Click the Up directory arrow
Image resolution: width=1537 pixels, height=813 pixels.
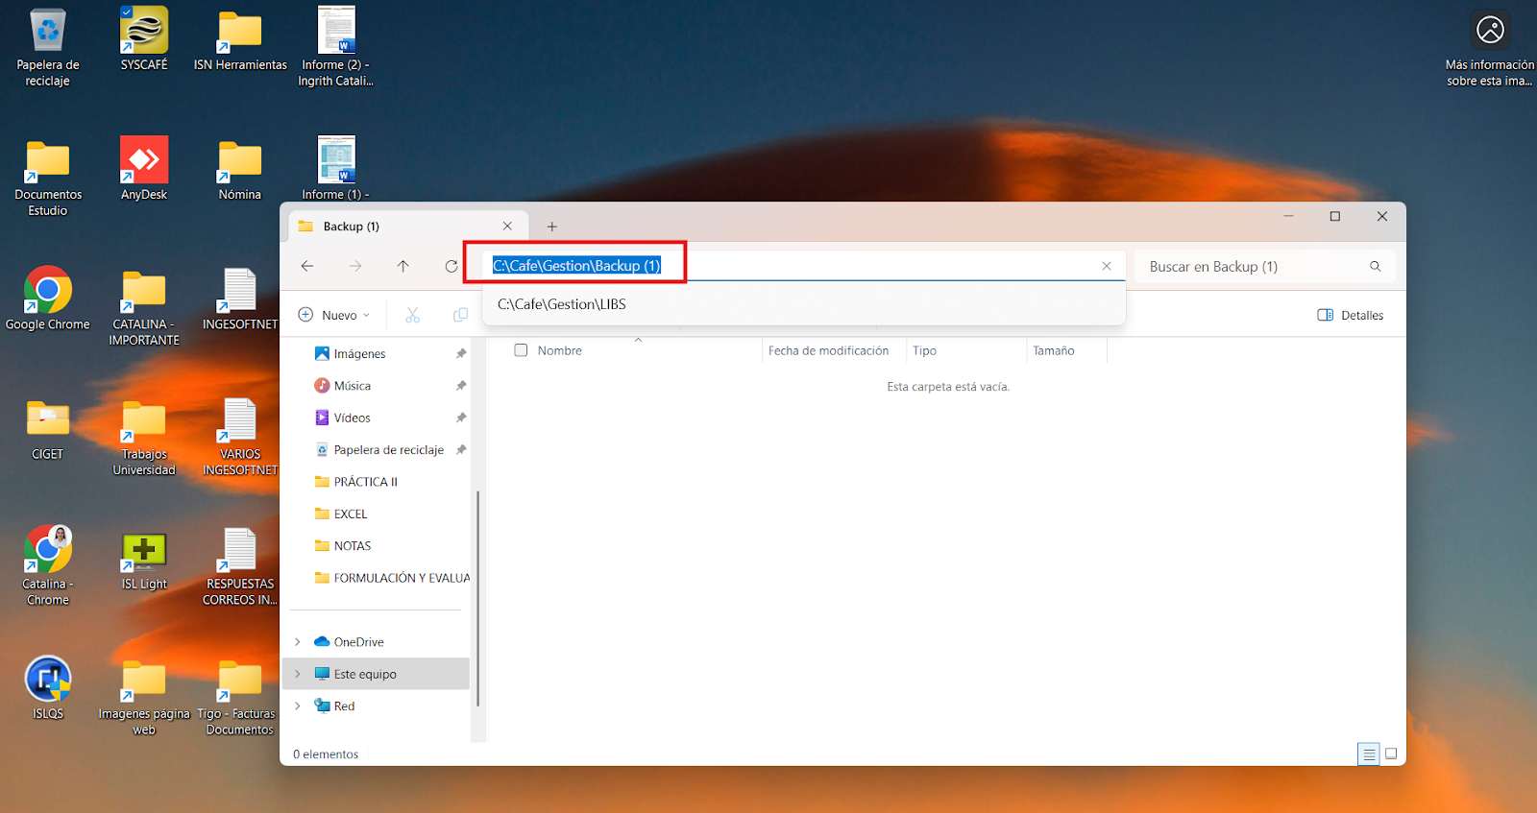point(403,266)
